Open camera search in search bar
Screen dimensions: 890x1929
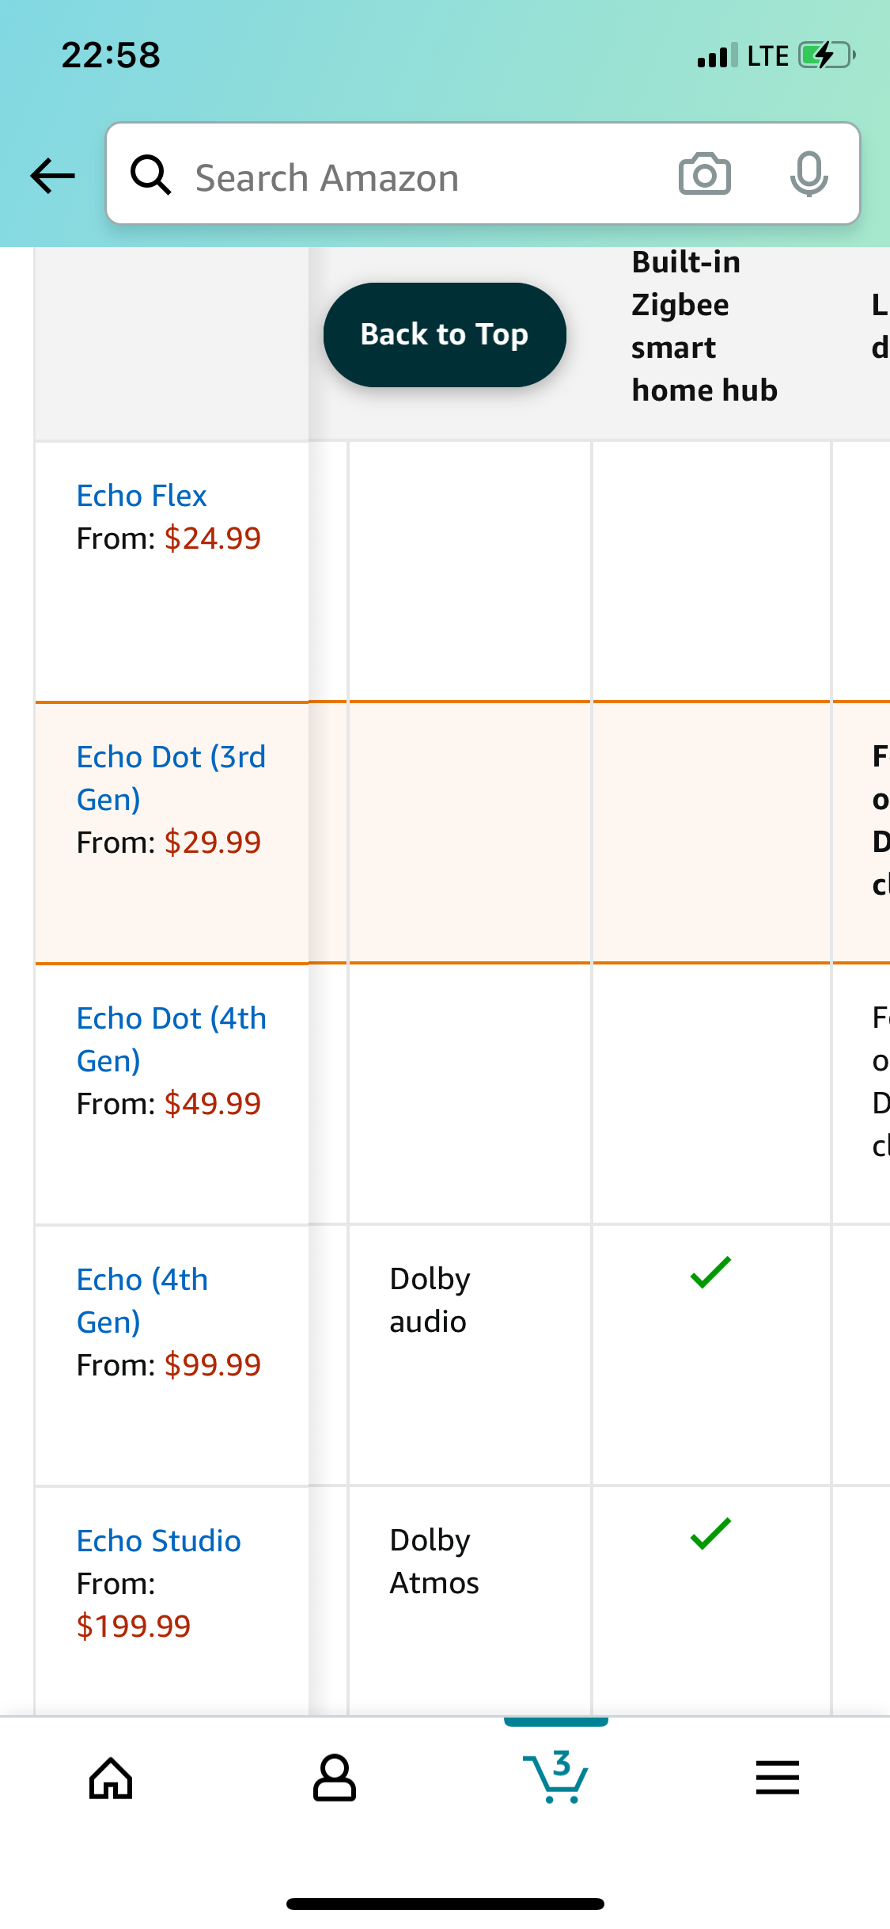(704, 173)
